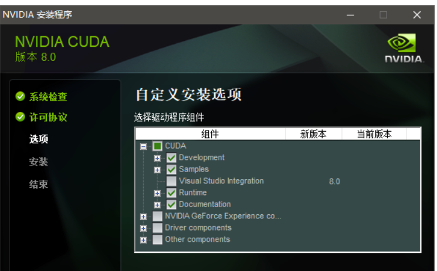Minimize the NVIDIA installer window

point(350,15)
